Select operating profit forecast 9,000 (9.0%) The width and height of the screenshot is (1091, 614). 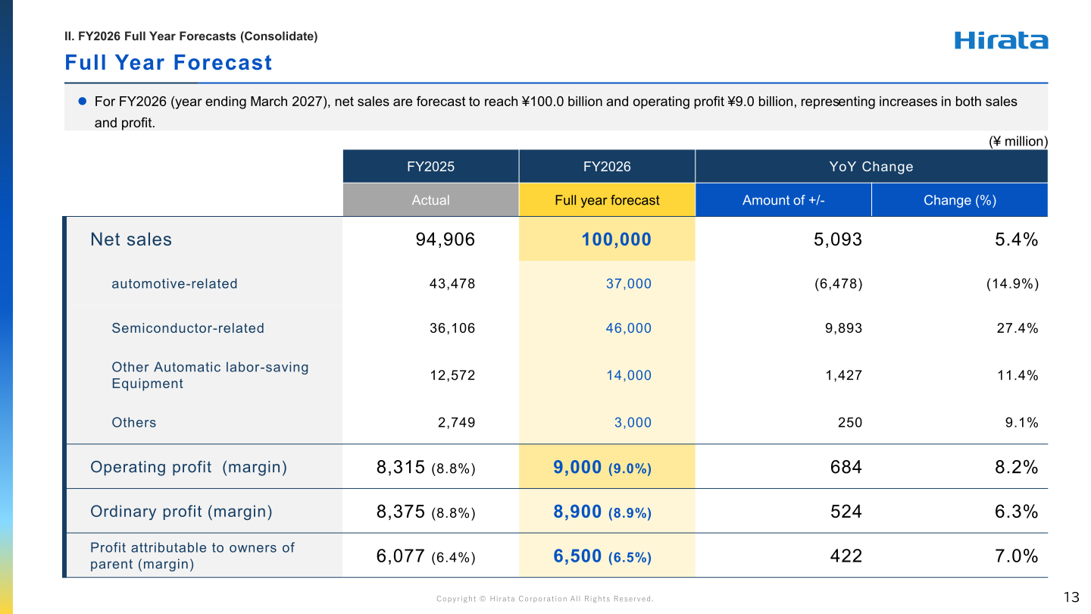602,468
